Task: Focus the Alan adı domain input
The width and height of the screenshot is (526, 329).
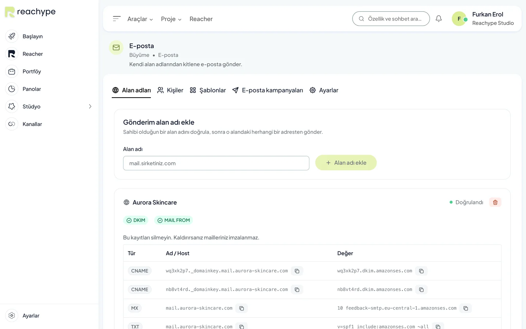Action: (x=216, y=163)
